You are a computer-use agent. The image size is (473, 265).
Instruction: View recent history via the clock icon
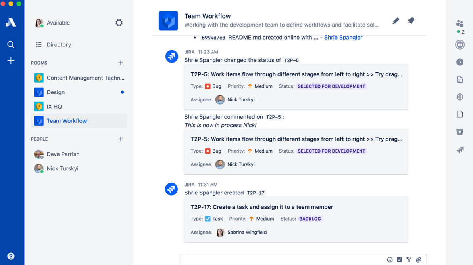click(460, 62)
